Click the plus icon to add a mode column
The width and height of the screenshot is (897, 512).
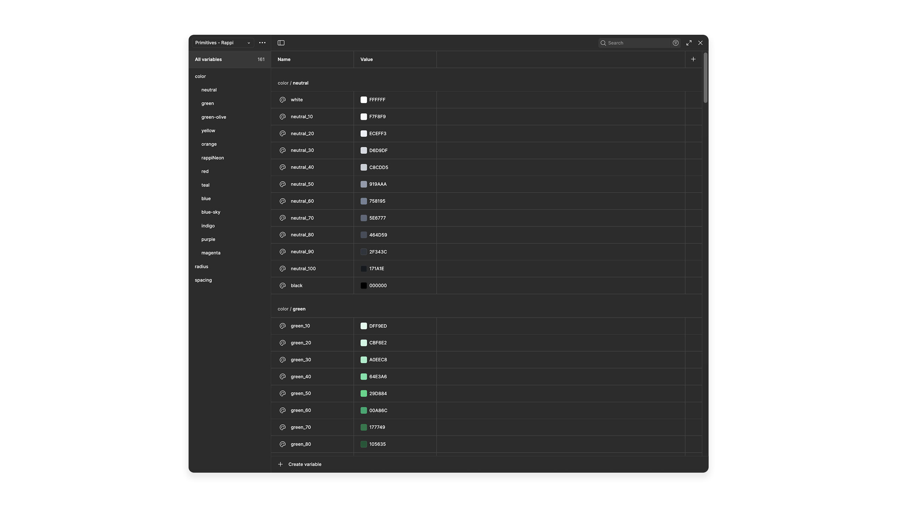[693, 59]
